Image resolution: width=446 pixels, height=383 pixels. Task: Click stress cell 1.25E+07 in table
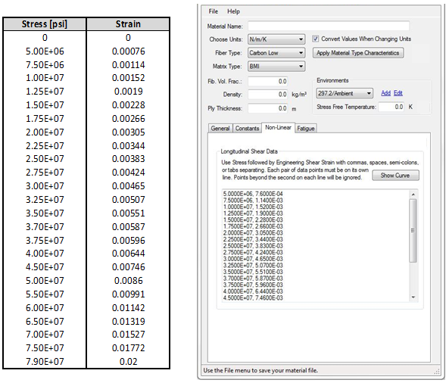(x=45, y=92)
